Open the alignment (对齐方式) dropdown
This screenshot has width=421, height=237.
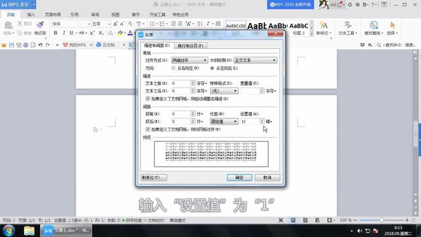[189, 60]
